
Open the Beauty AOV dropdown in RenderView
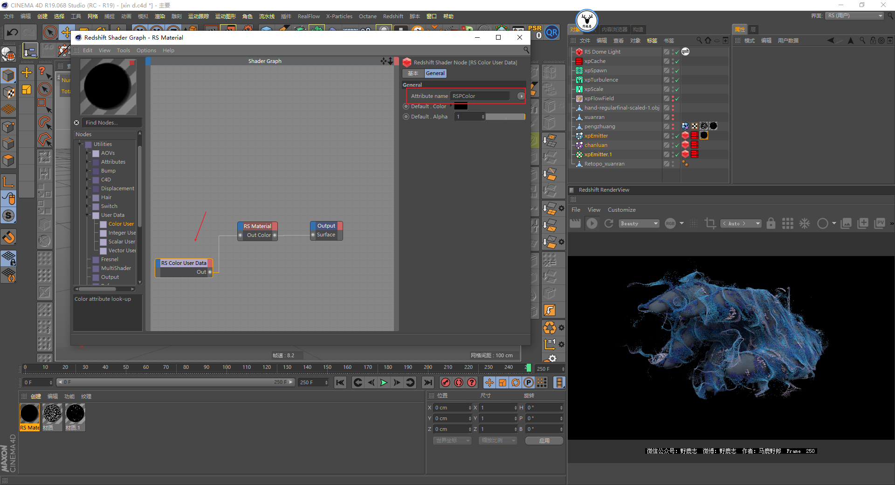point(639,223)
